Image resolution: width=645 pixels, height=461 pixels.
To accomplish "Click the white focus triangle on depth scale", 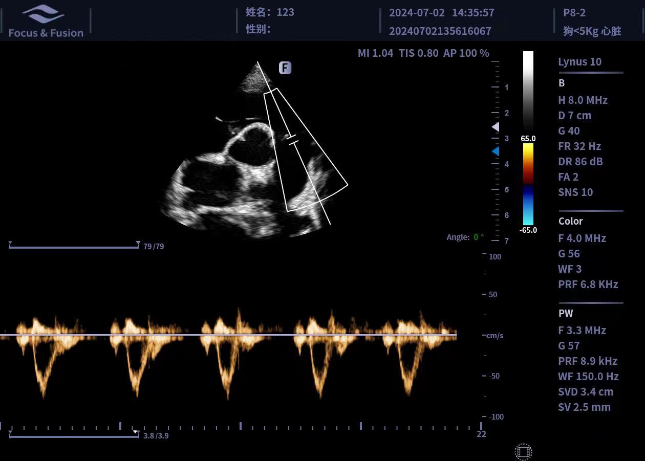I will point(495,126).
